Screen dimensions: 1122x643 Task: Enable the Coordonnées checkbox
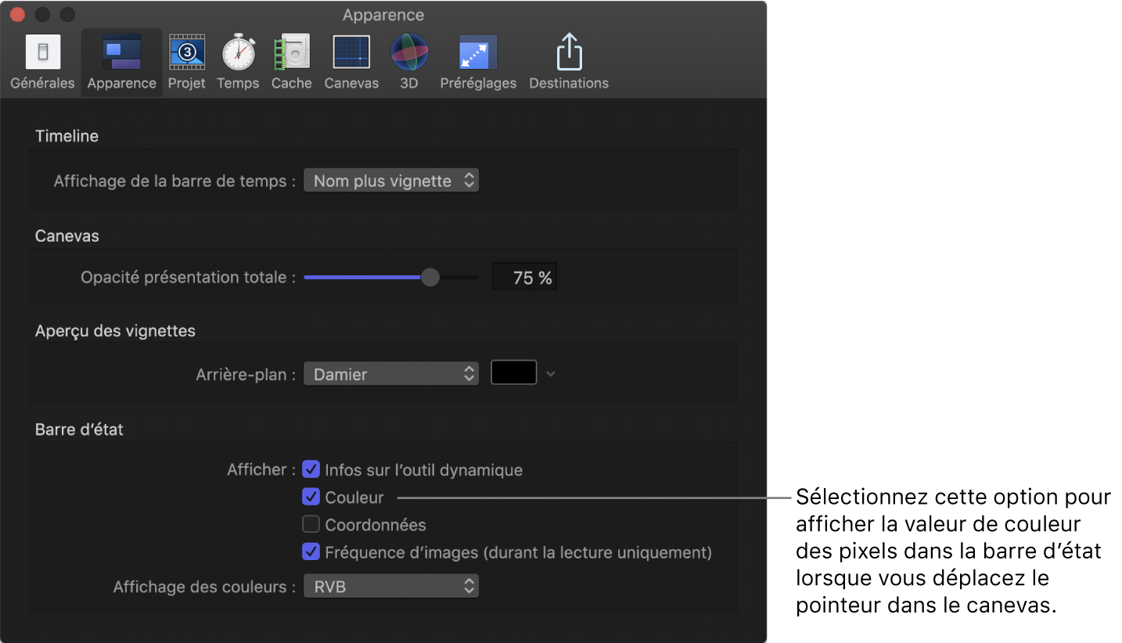tap(311, 524)
